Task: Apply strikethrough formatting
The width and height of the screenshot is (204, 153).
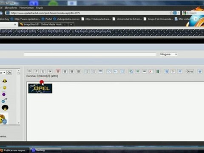Action: tap(50, 71)
